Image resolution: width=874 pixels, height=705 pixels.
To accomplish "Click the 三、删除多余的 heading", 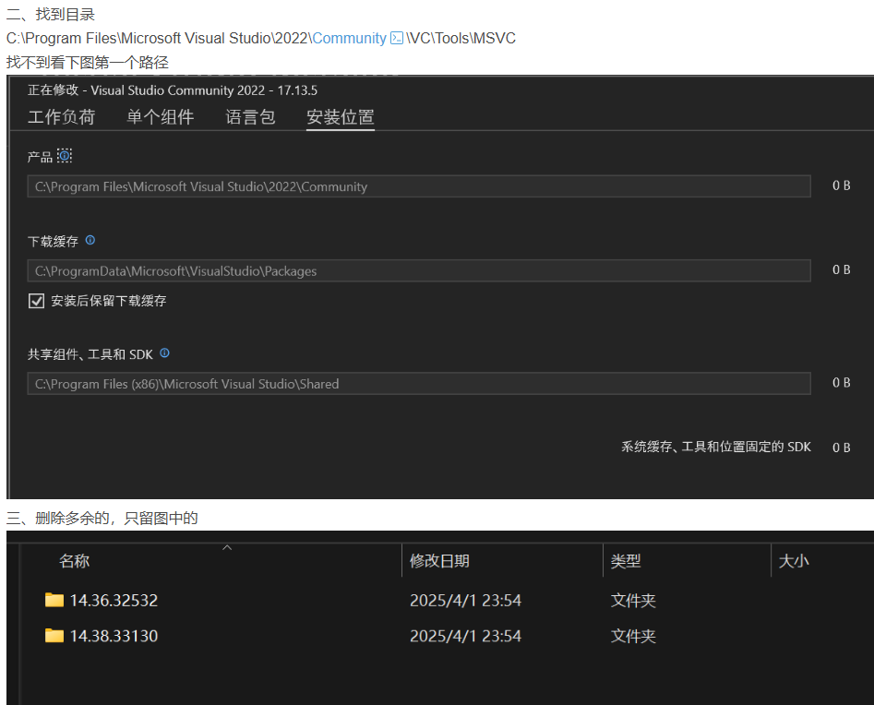I will coord(102,519).
